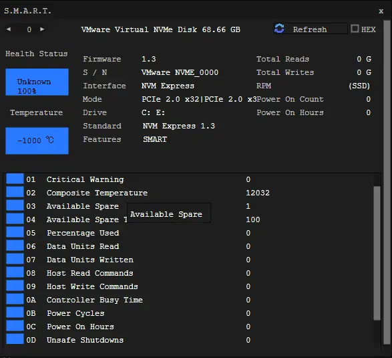Click the window's outer vertical scrollbar

click(x=387, y=183)
